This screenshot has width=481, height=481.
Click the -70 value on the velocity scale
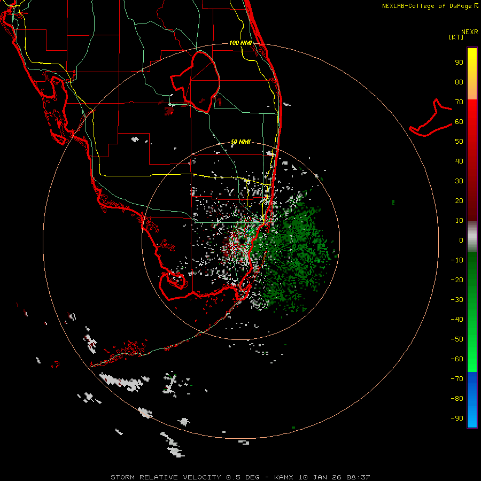(x=457, y=379)
